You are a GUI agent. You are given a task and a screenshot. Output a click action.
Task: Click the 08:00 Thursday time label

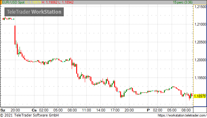[72, 110]
